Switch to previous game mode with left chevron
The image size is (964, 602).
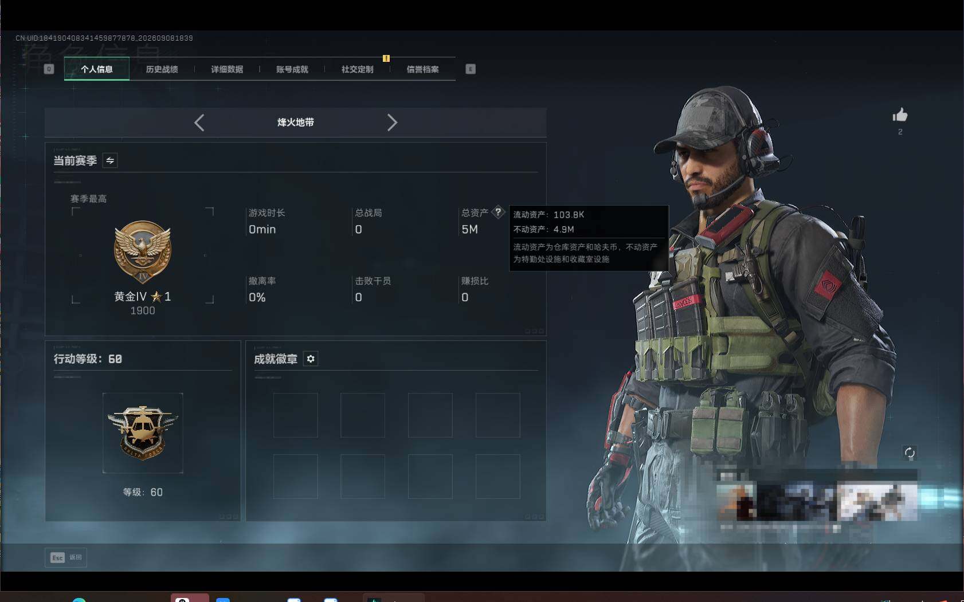coord(199,123)
